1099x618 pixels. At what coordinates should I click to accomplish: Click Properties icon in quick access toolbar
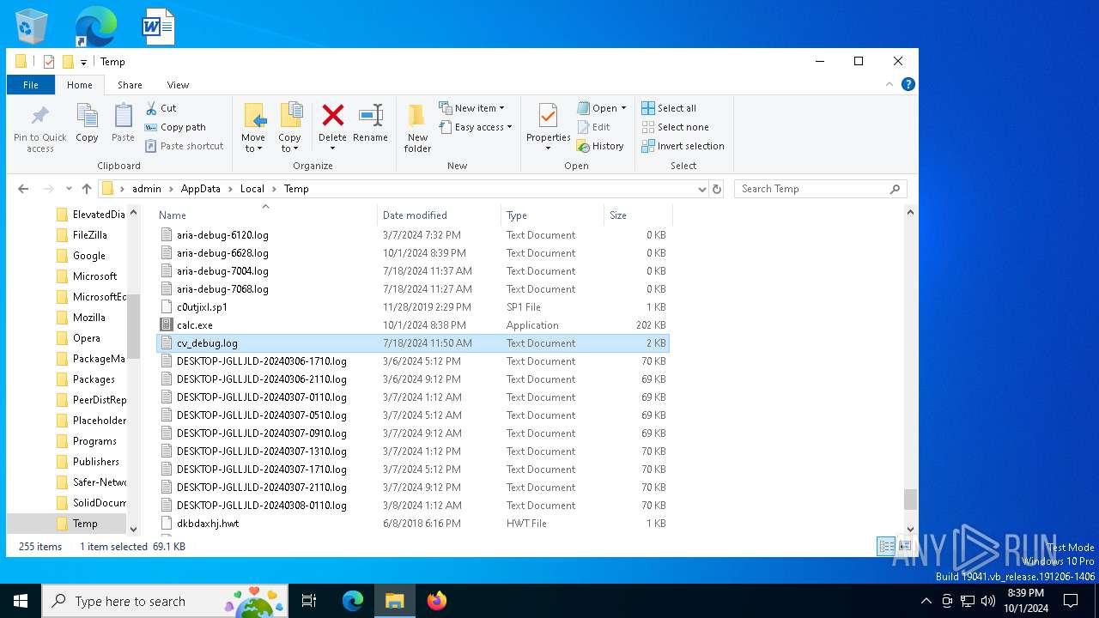49,62
